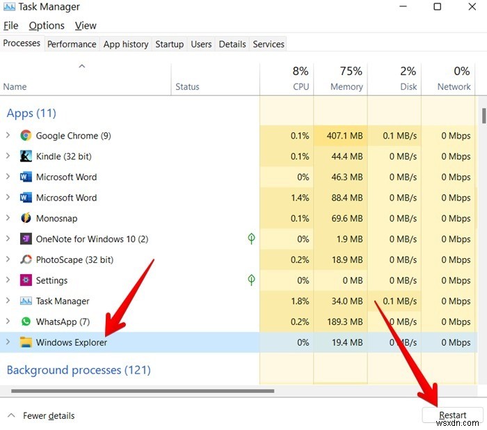Image resolution: width=487 pixels, height=430 pixels.
Task: Open the View menu
Action: 86,26
